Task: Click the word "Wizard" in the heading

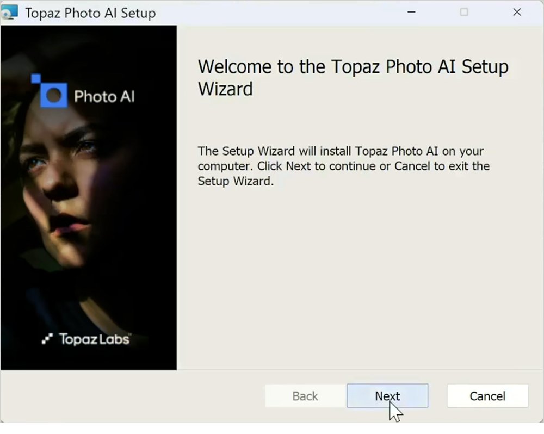Action: [225, 89]
